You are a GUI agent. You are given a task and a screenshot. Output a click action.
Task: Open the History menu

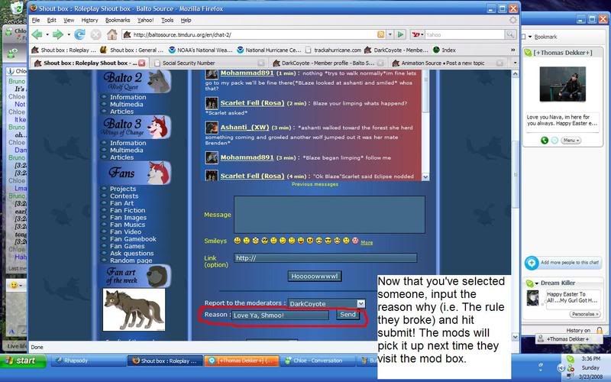pos(89,20)
